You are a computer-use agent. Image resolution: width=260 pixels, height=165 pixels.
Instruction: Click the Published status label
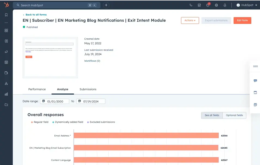32,27
